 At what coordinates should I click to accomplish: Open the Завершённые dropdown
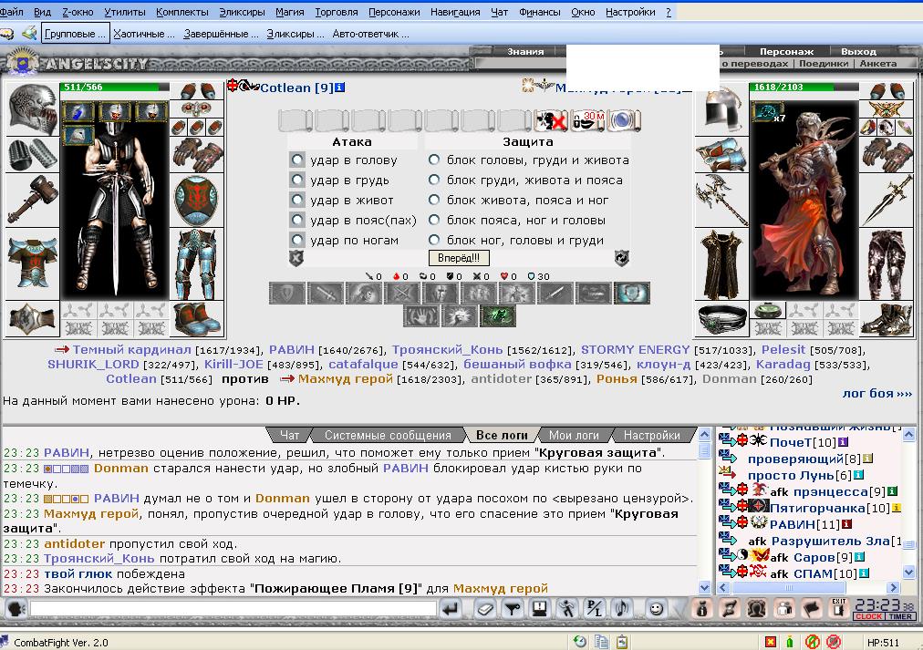point(221,34)
